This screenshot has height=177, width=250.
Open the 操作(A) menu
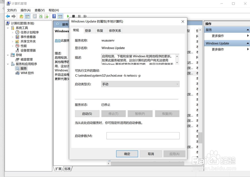click(25, 10)
